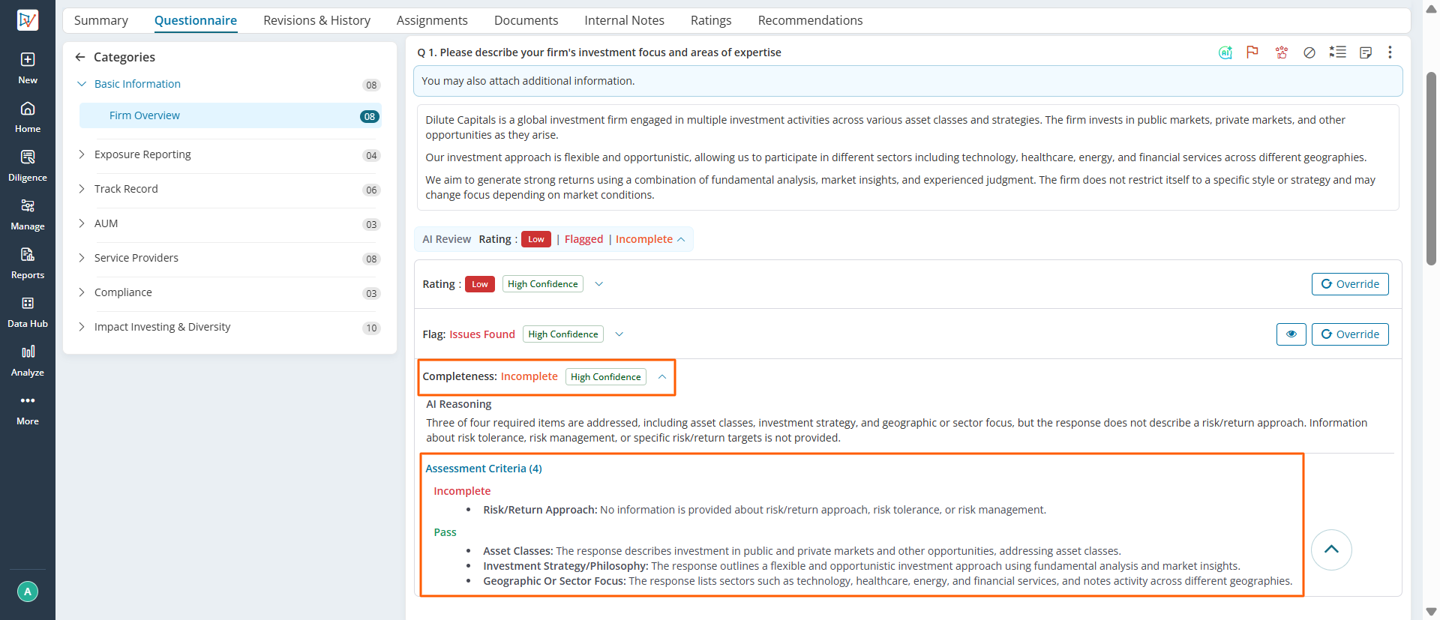
Task: Open the sticky note icon for Q1
Action: (x=1366, y=52)
